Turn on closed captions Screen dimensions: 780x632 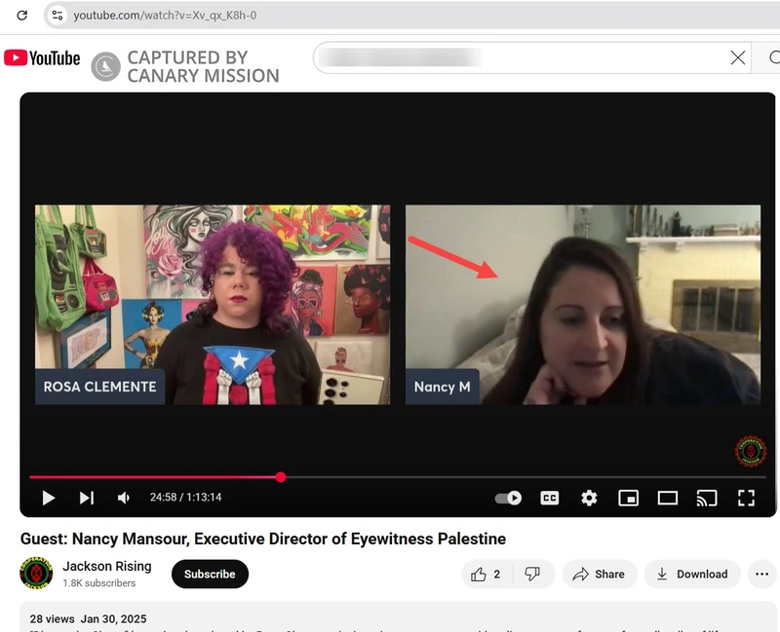pos(549,498)
